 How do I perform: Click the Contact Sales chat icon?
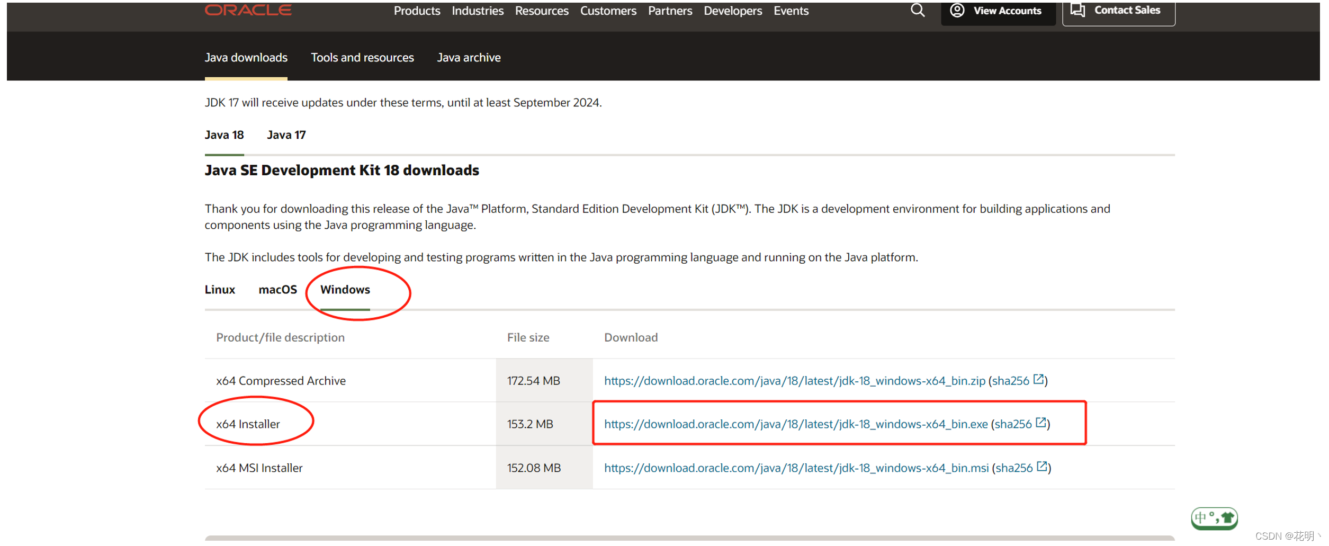click(1078, 10)
